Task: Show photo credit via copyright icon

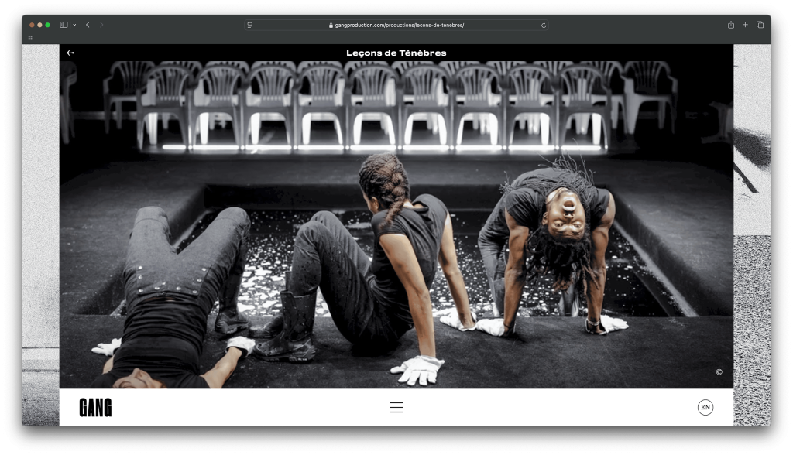Action: coord(719,372)
